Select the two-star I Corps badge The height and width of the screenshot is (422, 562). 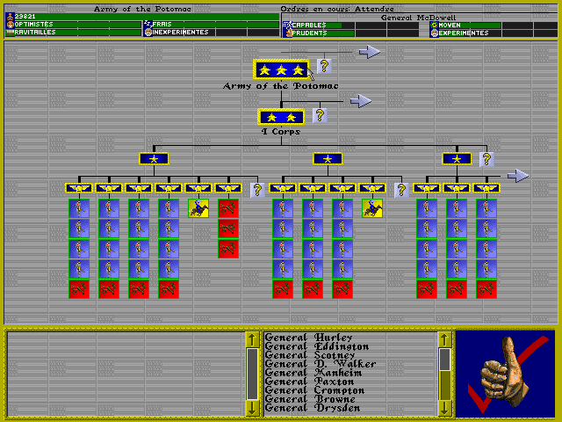tap(281, 117)
